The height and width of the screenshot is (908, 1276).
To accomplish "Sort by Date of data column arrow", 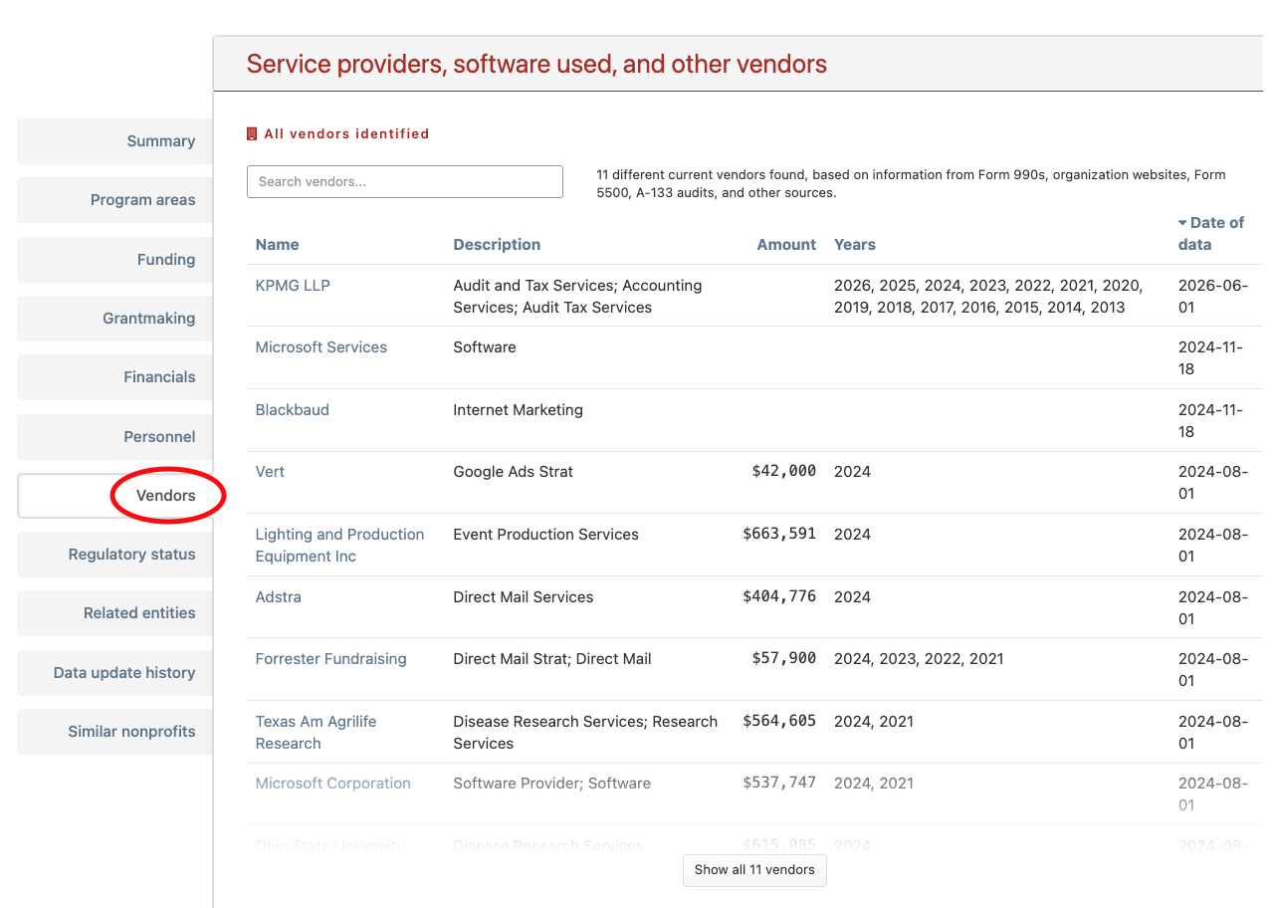I will pos(1182,223).
